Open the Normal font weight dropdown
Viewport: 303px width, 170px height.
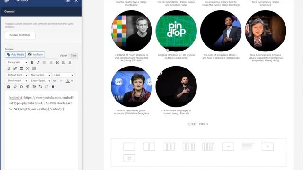click(40, 75)
